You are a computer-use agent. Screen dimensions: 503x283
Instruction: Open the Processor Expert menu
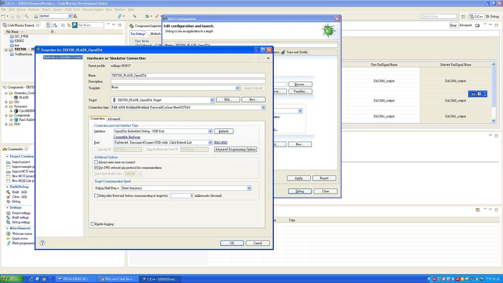[93, 10]
